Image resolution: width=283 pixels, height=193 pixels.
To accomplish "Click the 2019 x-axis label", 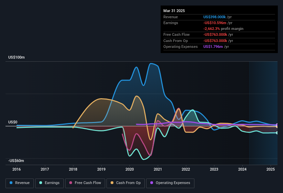I will tap(101, 169).
